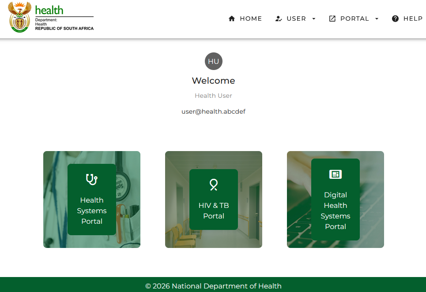Click the user checkmark icon
The height and width of the screenshot is (292, 426).
pos(279,18)
